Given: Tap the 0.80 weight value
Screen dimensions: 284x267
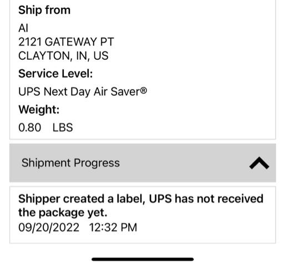Looking at the screenshot, I should [29, 127].
